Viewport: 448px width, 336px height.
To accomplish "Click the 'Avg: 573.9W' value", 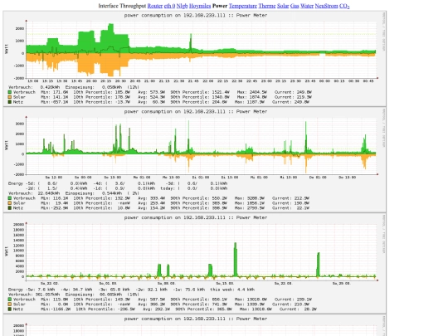I will [152, 92].
